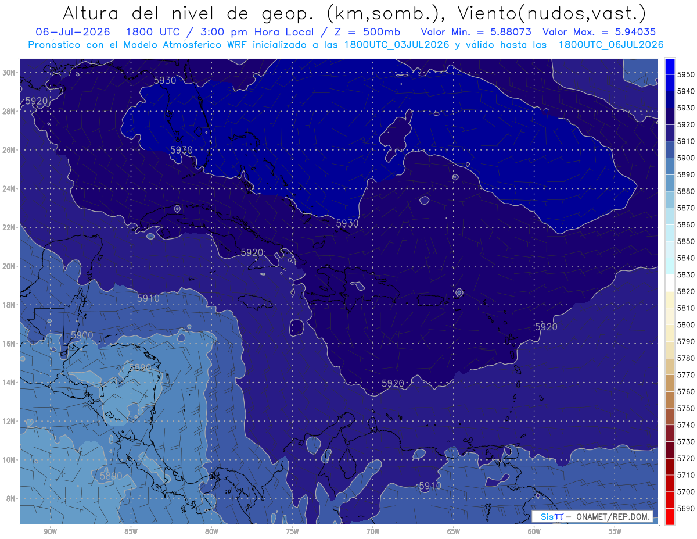Click the 14N latitude axis label
The width and height of the screenshot is (697, 539).
[x=9, y=383]
